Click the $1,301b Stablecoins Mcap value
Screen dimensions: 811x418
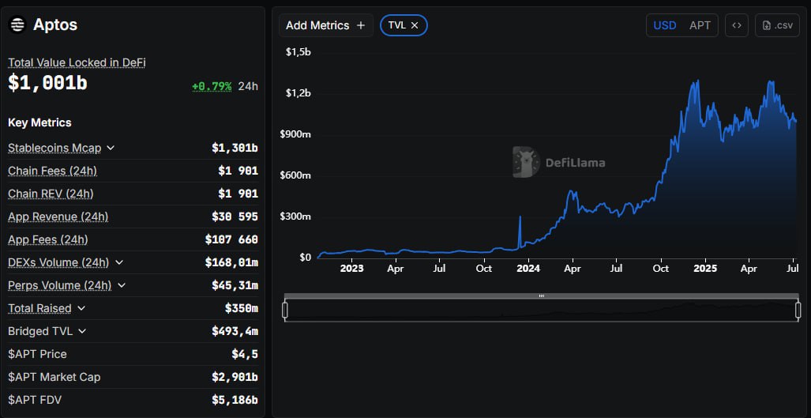pyautogui.click(x=235, y=148)
